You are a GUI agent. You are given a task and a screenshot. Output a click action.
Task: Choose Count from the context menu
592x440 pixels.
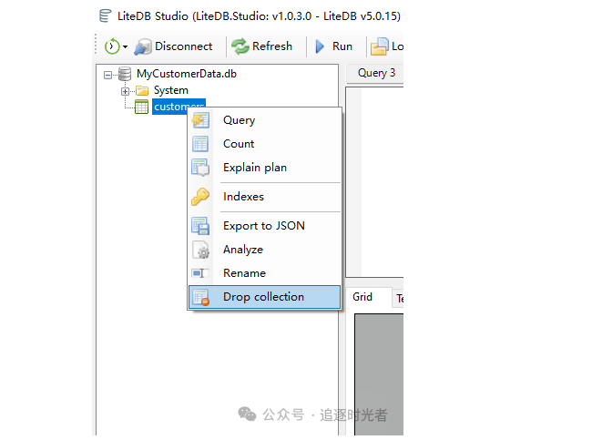tap(265, 144)
